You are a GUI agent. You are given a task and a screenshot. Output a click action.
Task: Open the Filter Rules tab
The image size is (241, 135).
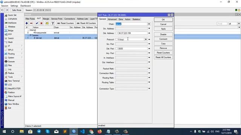click(x=30, y=19)
